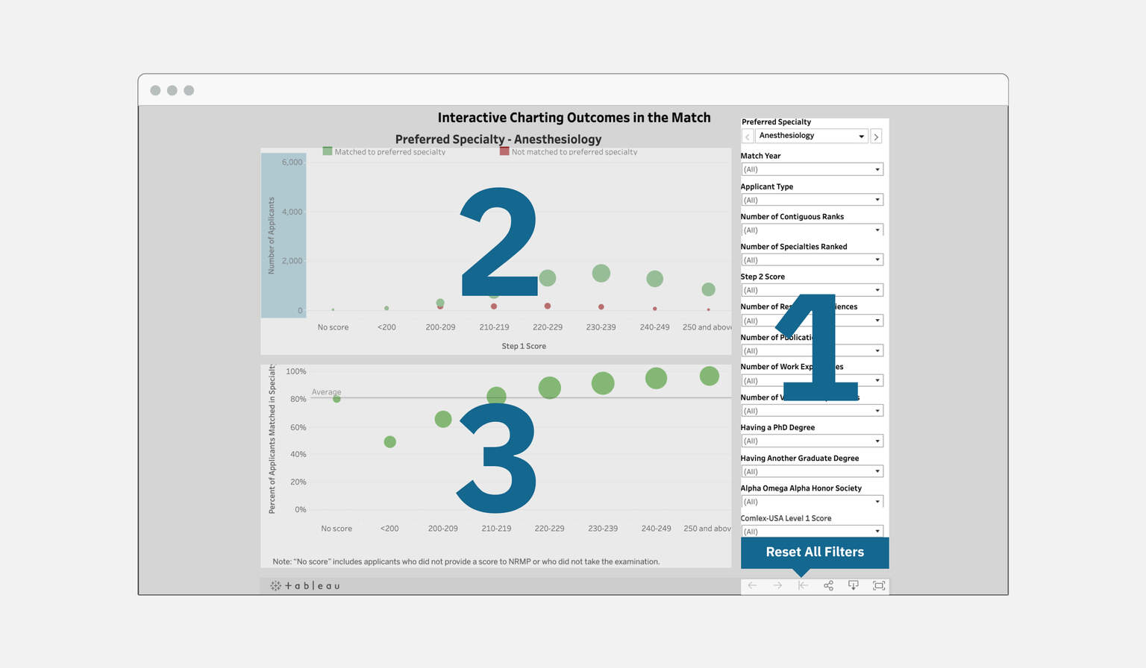Click the 20% tick on the percent axis
Viewport: 1146px width, 668px height.
pyautogui.click(x=298, y=482)
